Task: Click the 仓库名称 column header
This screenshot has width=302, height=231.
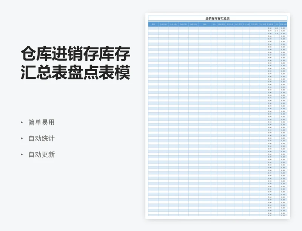Action: click(173, 24)
